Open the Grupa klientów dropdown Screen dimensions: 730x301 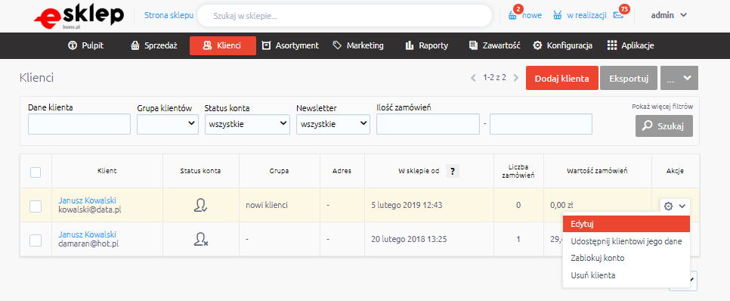click(x=168, y=124)
